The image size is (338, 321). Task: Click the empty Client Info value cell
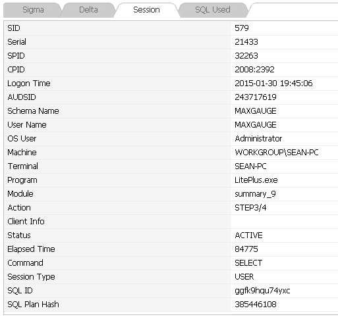click(285, 222)
